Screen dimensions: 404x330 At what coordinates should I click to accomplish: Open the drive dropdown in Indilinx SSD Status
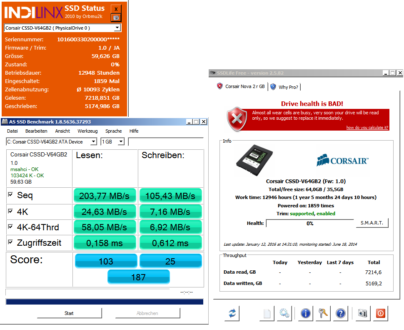pos(117,28)
